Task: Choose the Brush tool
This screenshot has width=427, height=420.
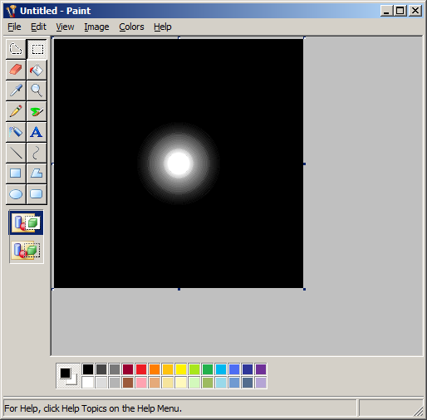Action: click(37, 111)
